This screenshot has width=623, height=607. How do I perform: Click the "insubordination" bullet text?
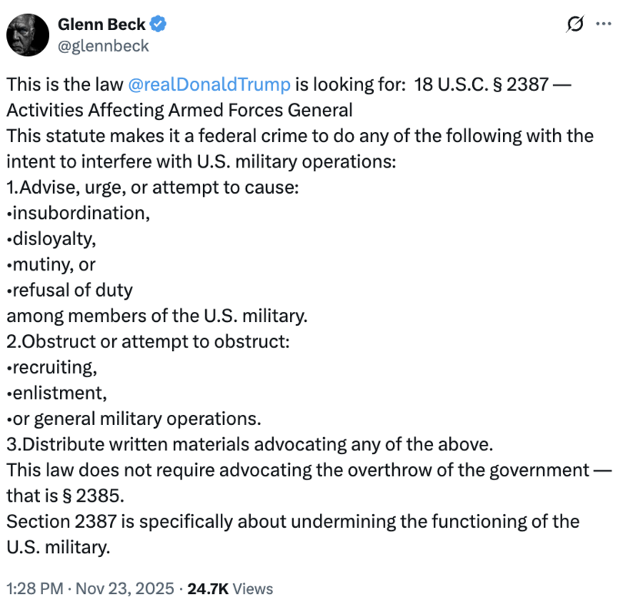[78, 213]
